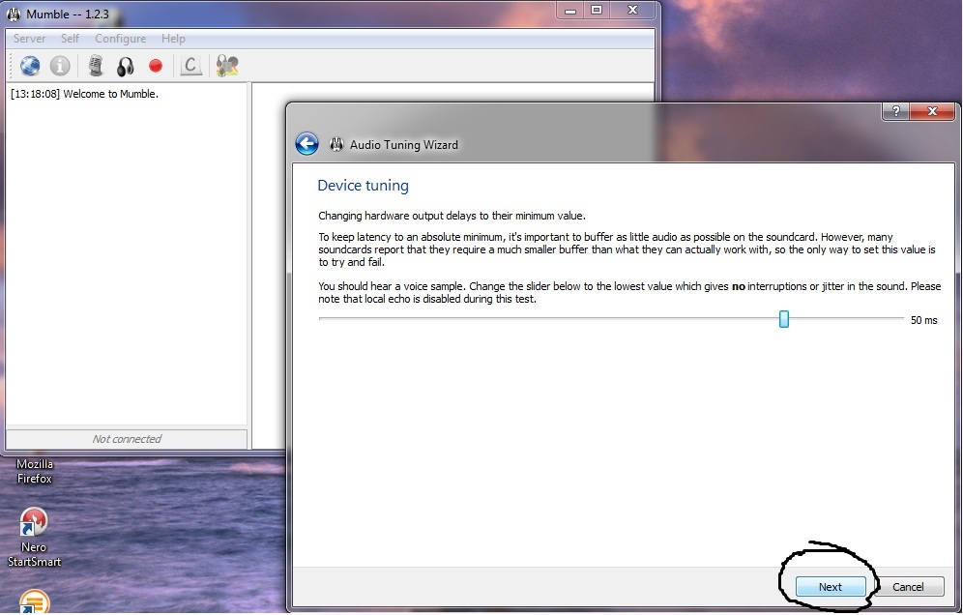Image resolution: width=963 pixels, height=615 pixels.
Task: Open the Comment icon in Mumble toolbar
Action: coord(191,66)
